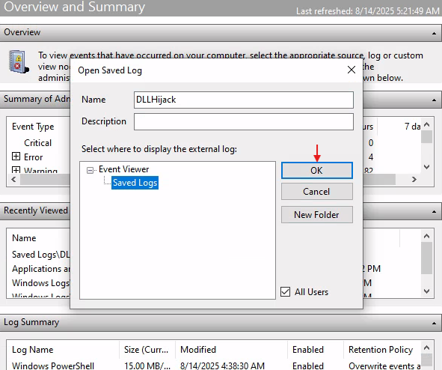442x370 pixels.
Task: Click scroll-left arrow in event summary list
Action: 13,179
